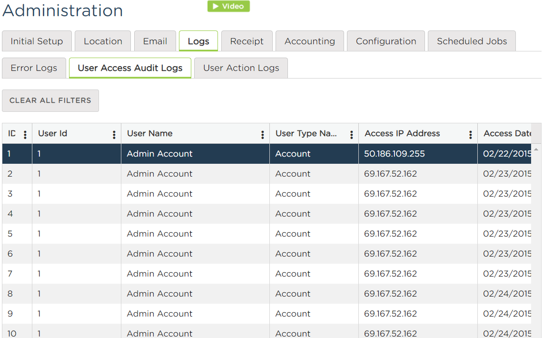Switch to the Initial Setup tab

coord(37,41)
